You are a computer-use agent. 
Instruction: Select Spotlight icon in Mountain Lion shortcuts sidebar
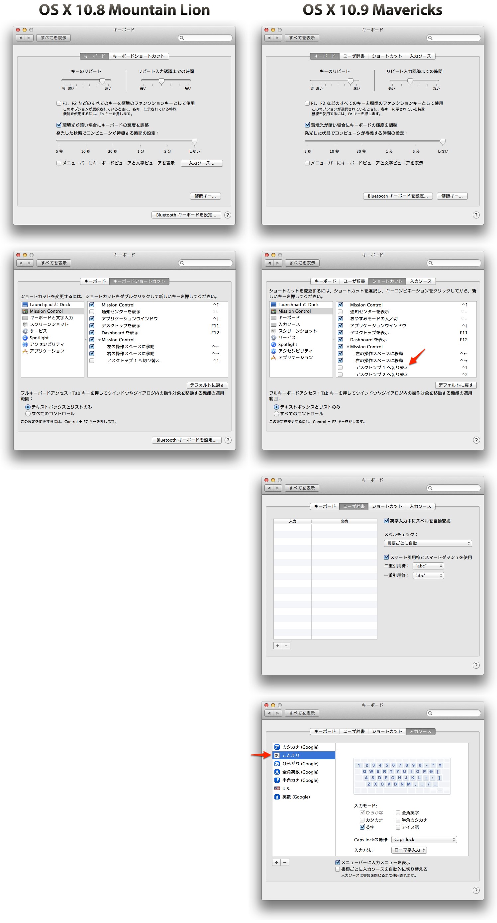coord(25,338)
